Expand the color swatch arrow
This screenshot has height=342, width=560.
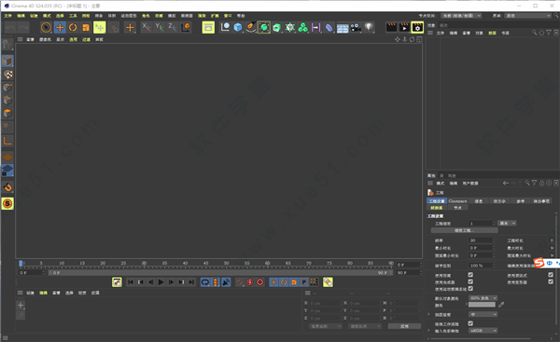click(x=467, y=304)
